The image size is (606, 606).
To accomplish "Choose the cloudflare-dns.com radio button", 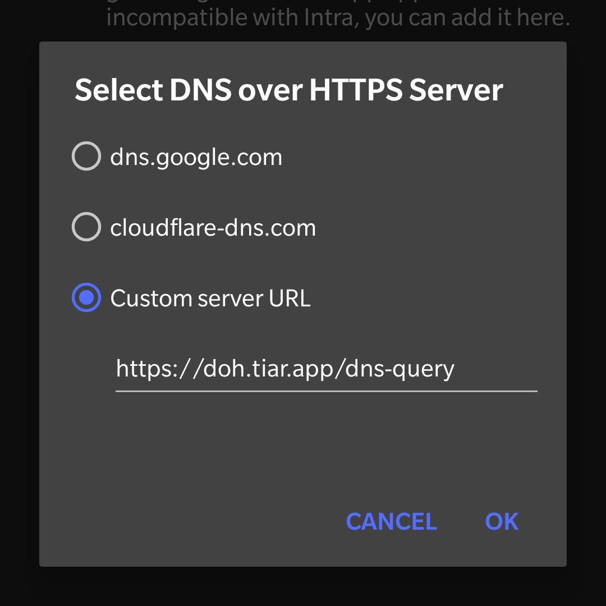I will [86, 227].
